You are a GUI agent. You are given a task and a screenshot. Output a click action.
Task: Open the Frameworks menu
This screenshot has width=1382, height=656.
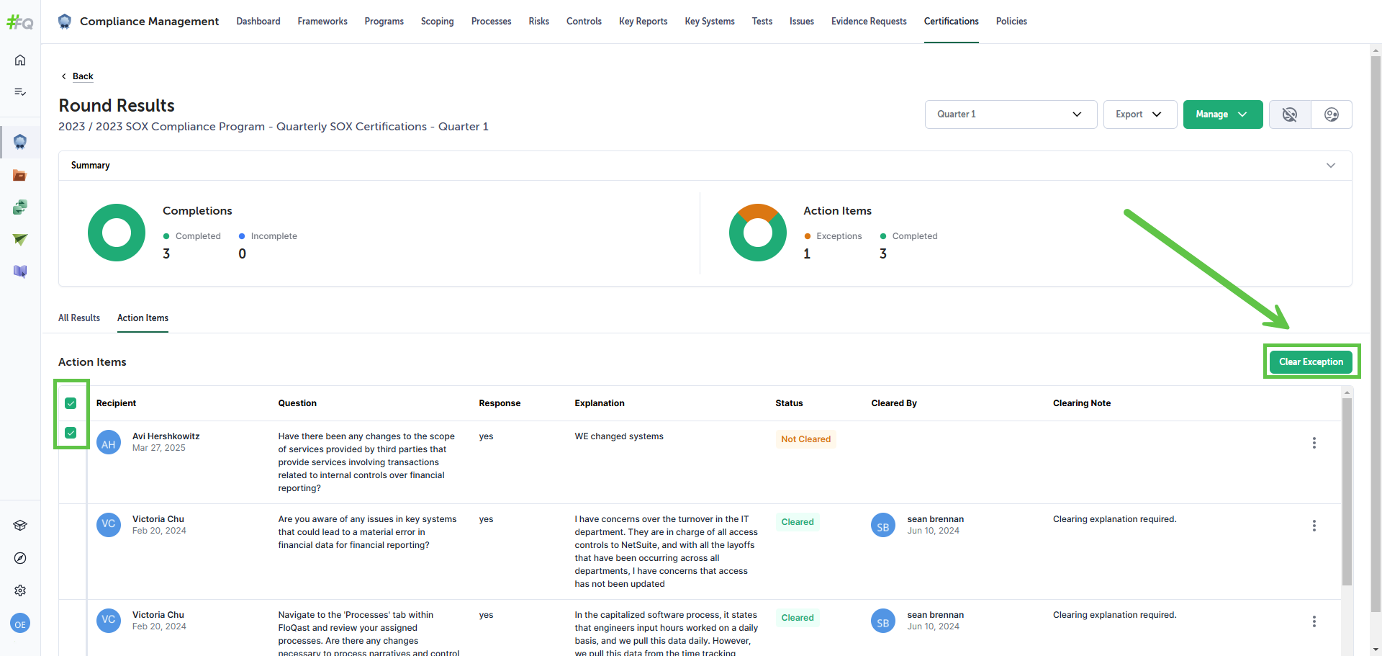click(322, 22)
